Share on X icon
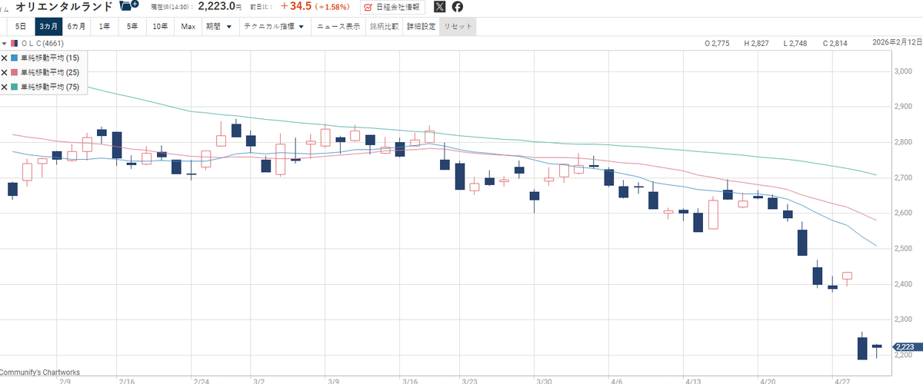Screen dimensions: 923x384 (x=439, y=7)
